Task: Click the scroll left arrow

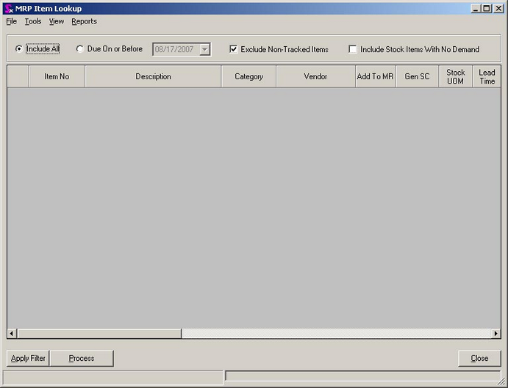Action: pyautogui.click(x=12, y=334)
